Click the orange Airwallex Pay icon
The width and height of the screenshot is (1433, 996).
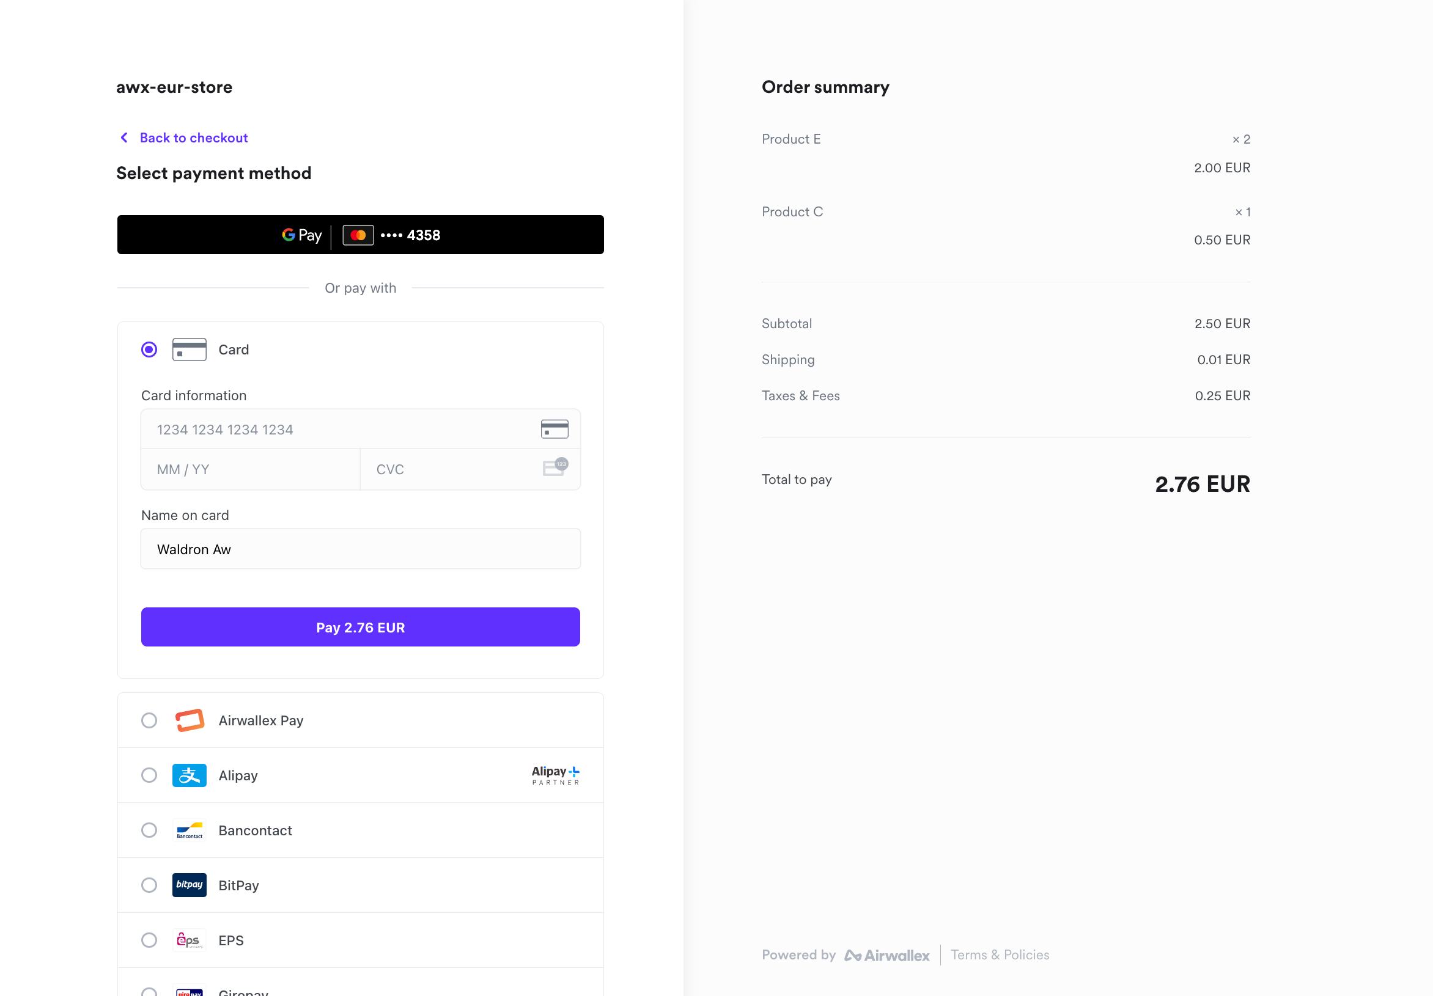click(189, 720)
